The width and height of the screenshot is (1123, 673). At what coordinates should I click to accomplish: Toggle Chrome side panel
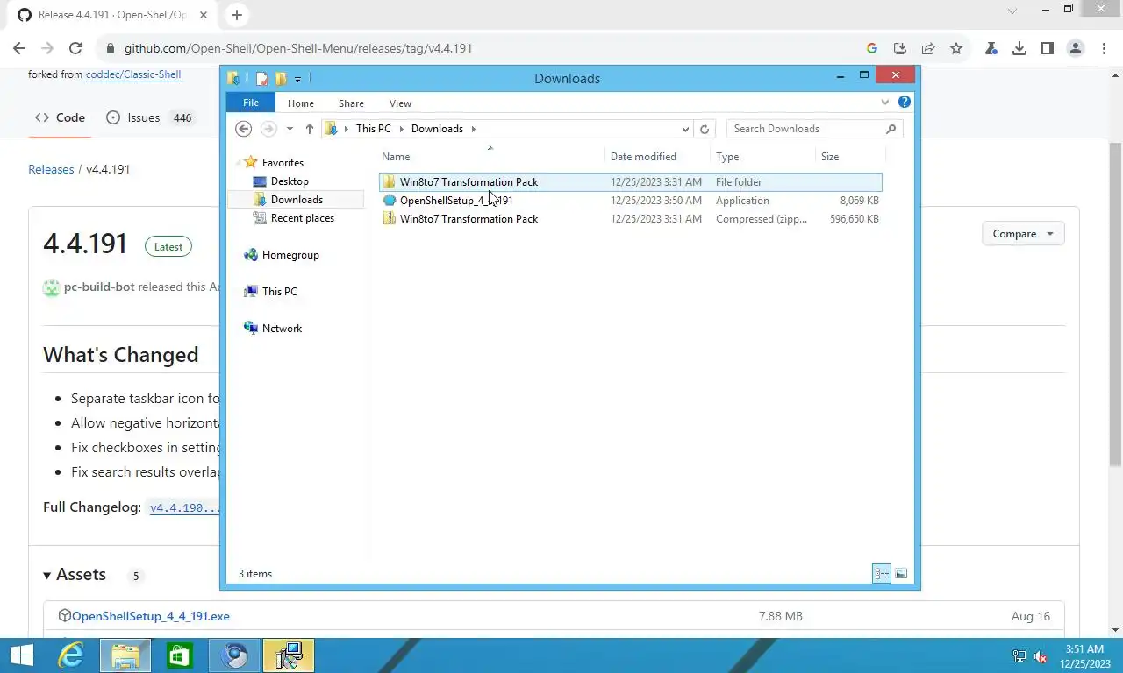tap(1048, 48)
